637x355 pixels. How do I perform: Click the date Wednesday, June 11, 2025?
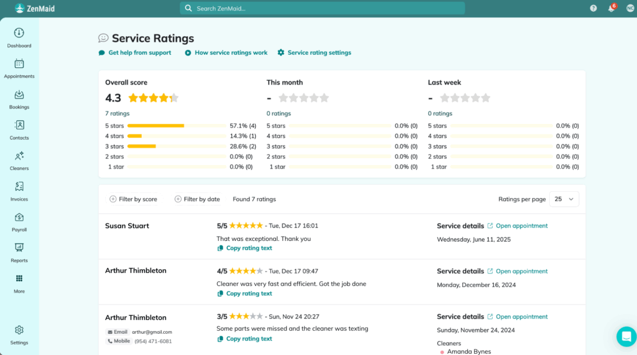click(473, 240)
